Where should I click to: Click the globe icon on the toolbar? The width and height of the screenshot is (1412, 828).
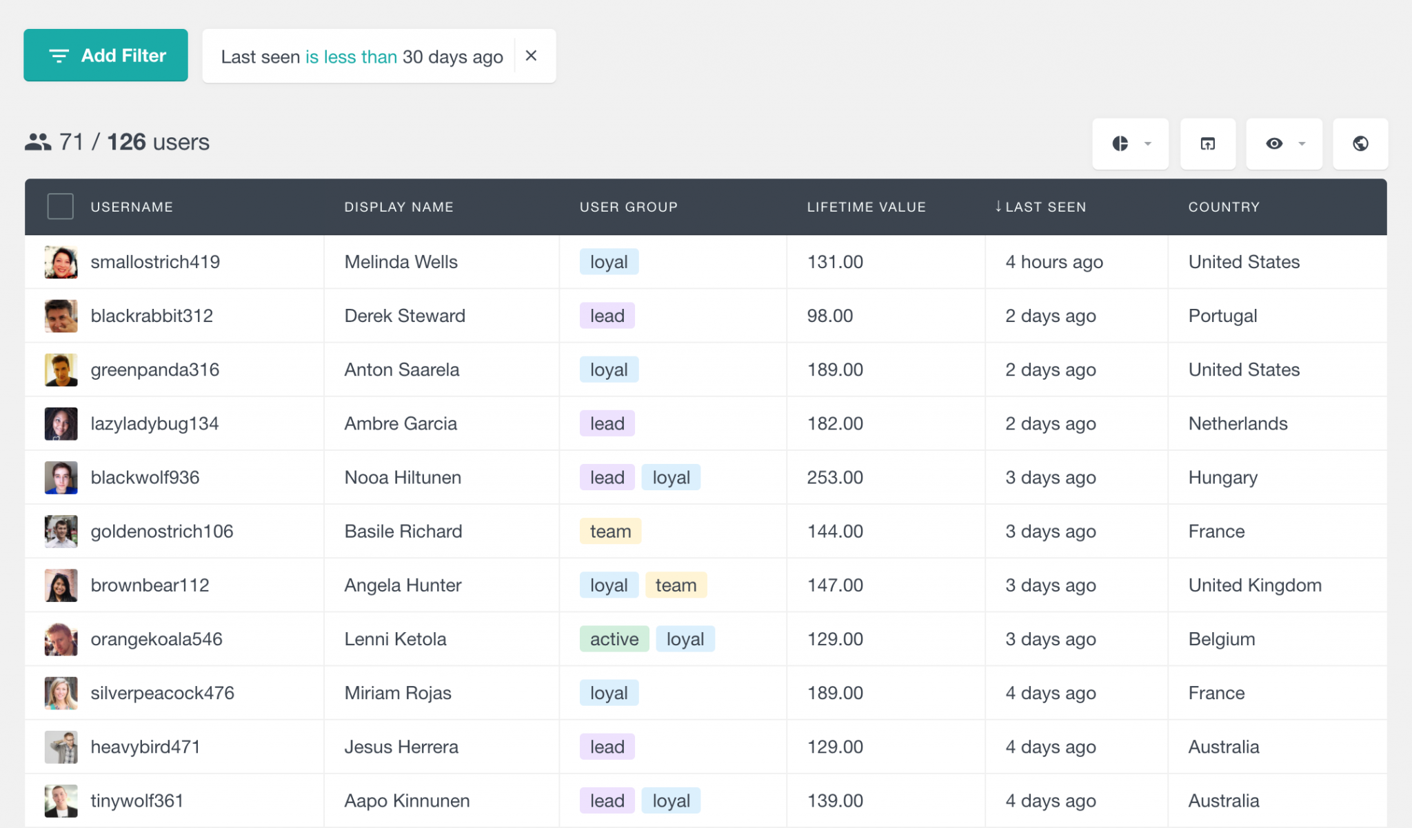1360,144
